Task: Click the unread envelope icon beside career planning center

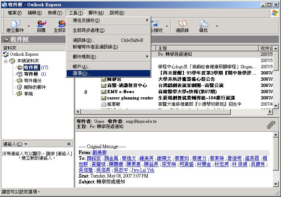Action: (104, 98)
